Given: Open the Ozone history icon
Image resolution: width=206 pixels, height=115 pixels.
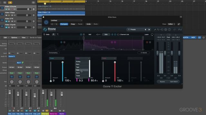Looking at the screenshot, I should click(162, 30).
